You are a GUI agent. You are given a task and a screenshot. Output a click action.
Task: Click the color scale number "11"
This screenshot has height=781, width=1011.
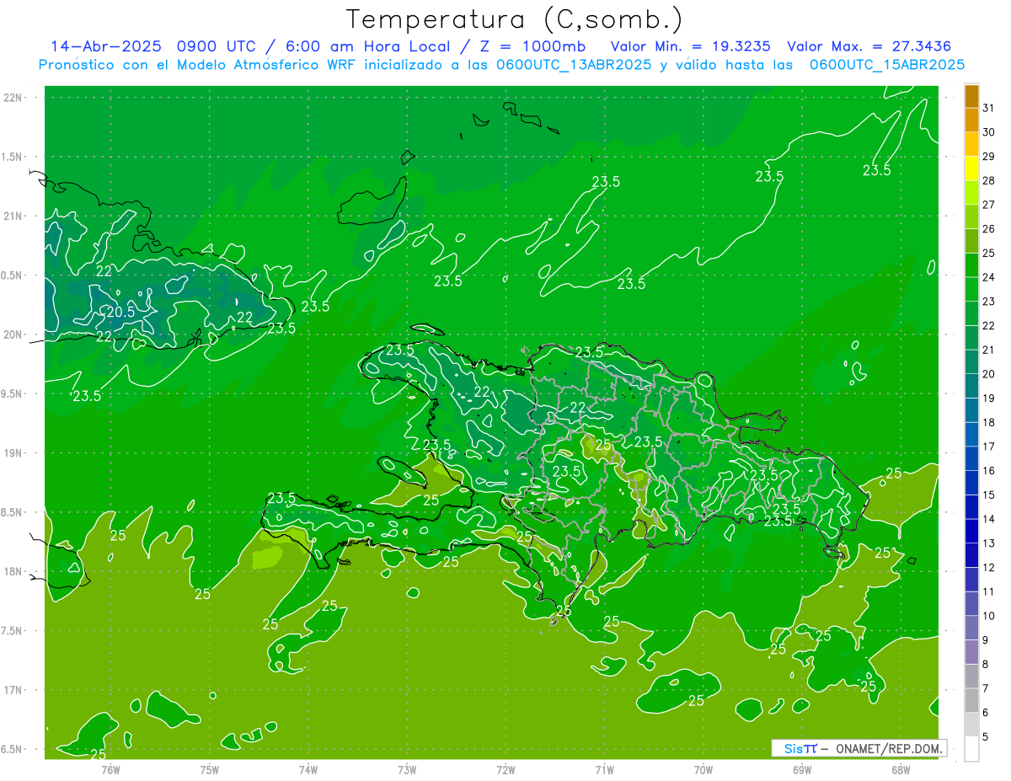click(x=988, y=592)
